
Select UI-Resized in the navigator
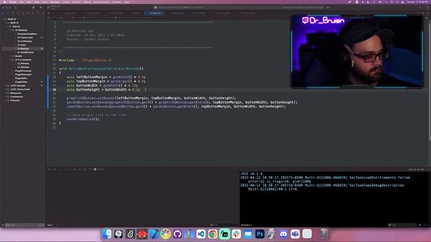click(23, 48)
